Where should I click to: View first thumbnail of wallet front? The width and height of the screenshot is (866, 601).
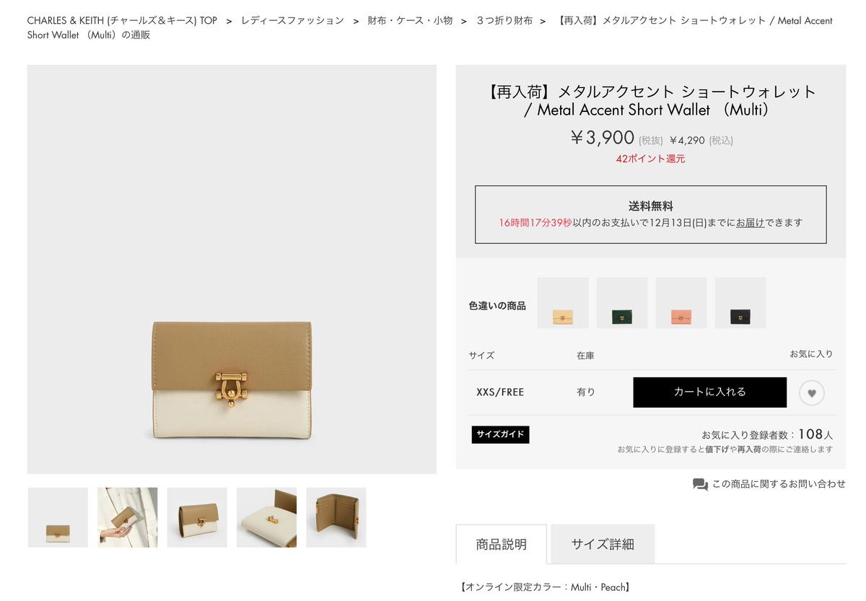click(x=58, y=517)
